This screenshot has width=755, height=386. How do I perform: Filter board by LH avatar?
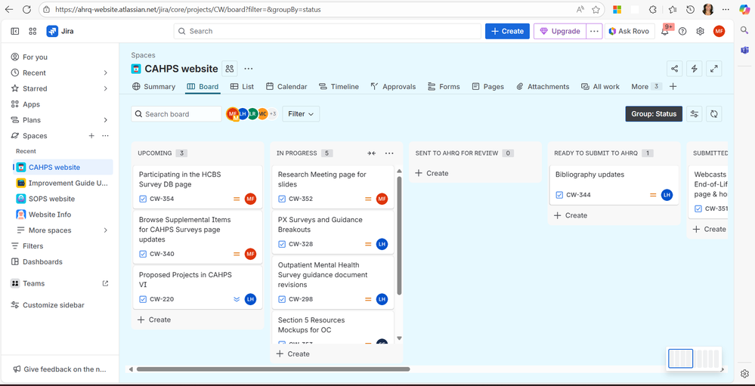243,114
